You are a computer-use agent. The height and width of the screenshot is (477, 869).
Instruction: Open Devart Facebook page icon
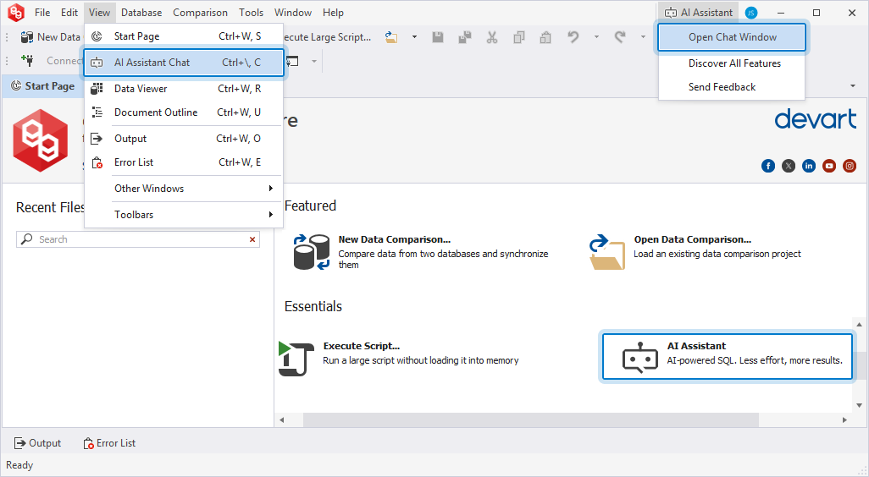(x=768, y=166)
